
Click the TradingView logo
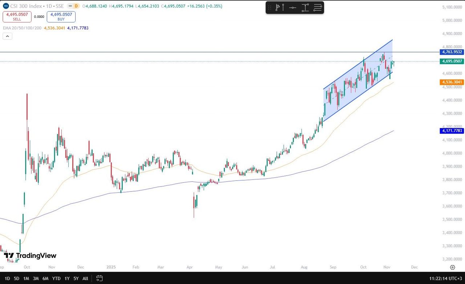[30, 256]
